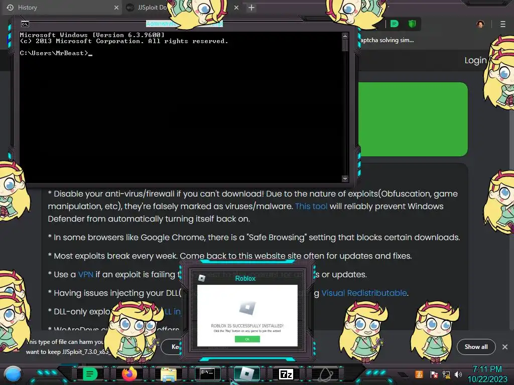This screenshot has height=385, width=514.
Task: Switch to the Roblox taskbar button
Action: coord(246,374)
